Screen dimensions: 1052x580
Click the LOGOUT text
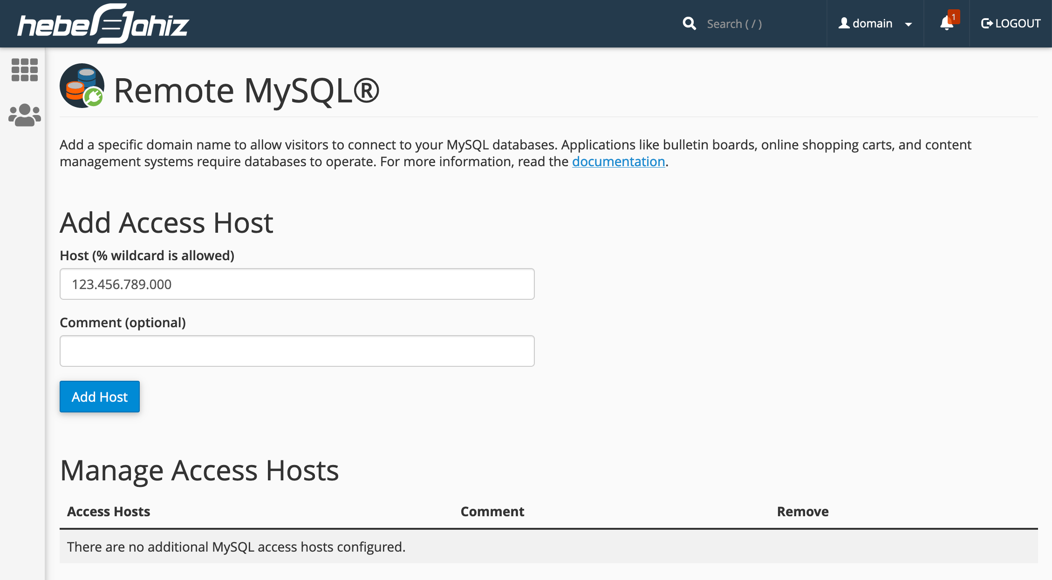coord(1018,24)
